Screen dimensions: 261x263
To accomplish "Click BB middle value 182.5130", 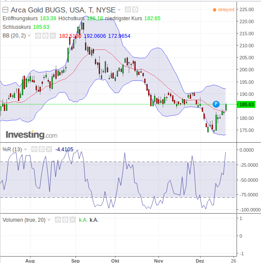I will (x=70, y=36).
